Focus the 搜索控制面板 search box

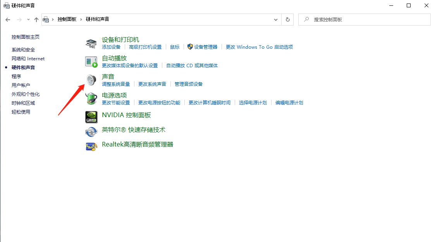coord(364,20)
